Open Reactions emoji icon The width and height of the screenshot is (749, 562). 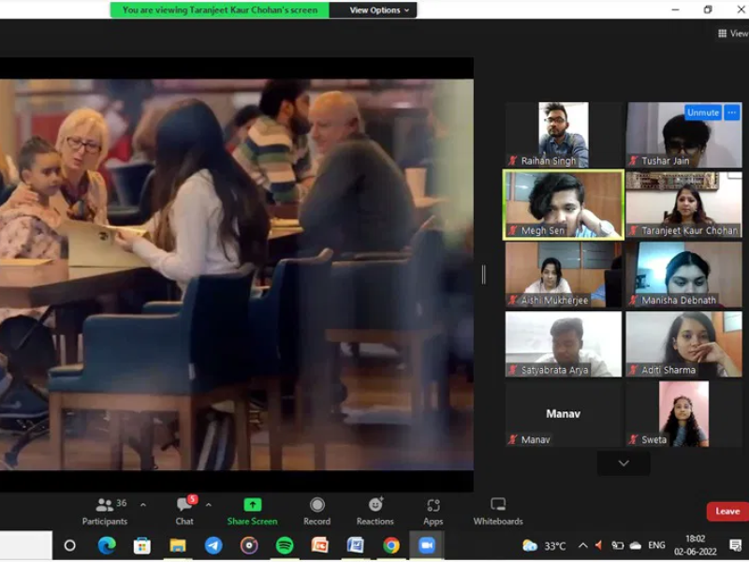point(375,505)
